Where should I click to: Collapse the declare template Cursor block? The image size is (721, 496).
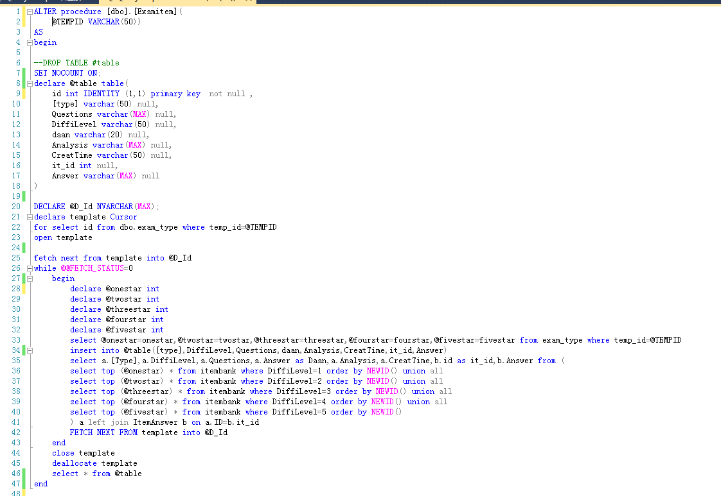[x=30, y=218]
